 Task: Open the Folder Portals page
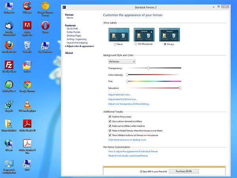(x=73, y=32)
